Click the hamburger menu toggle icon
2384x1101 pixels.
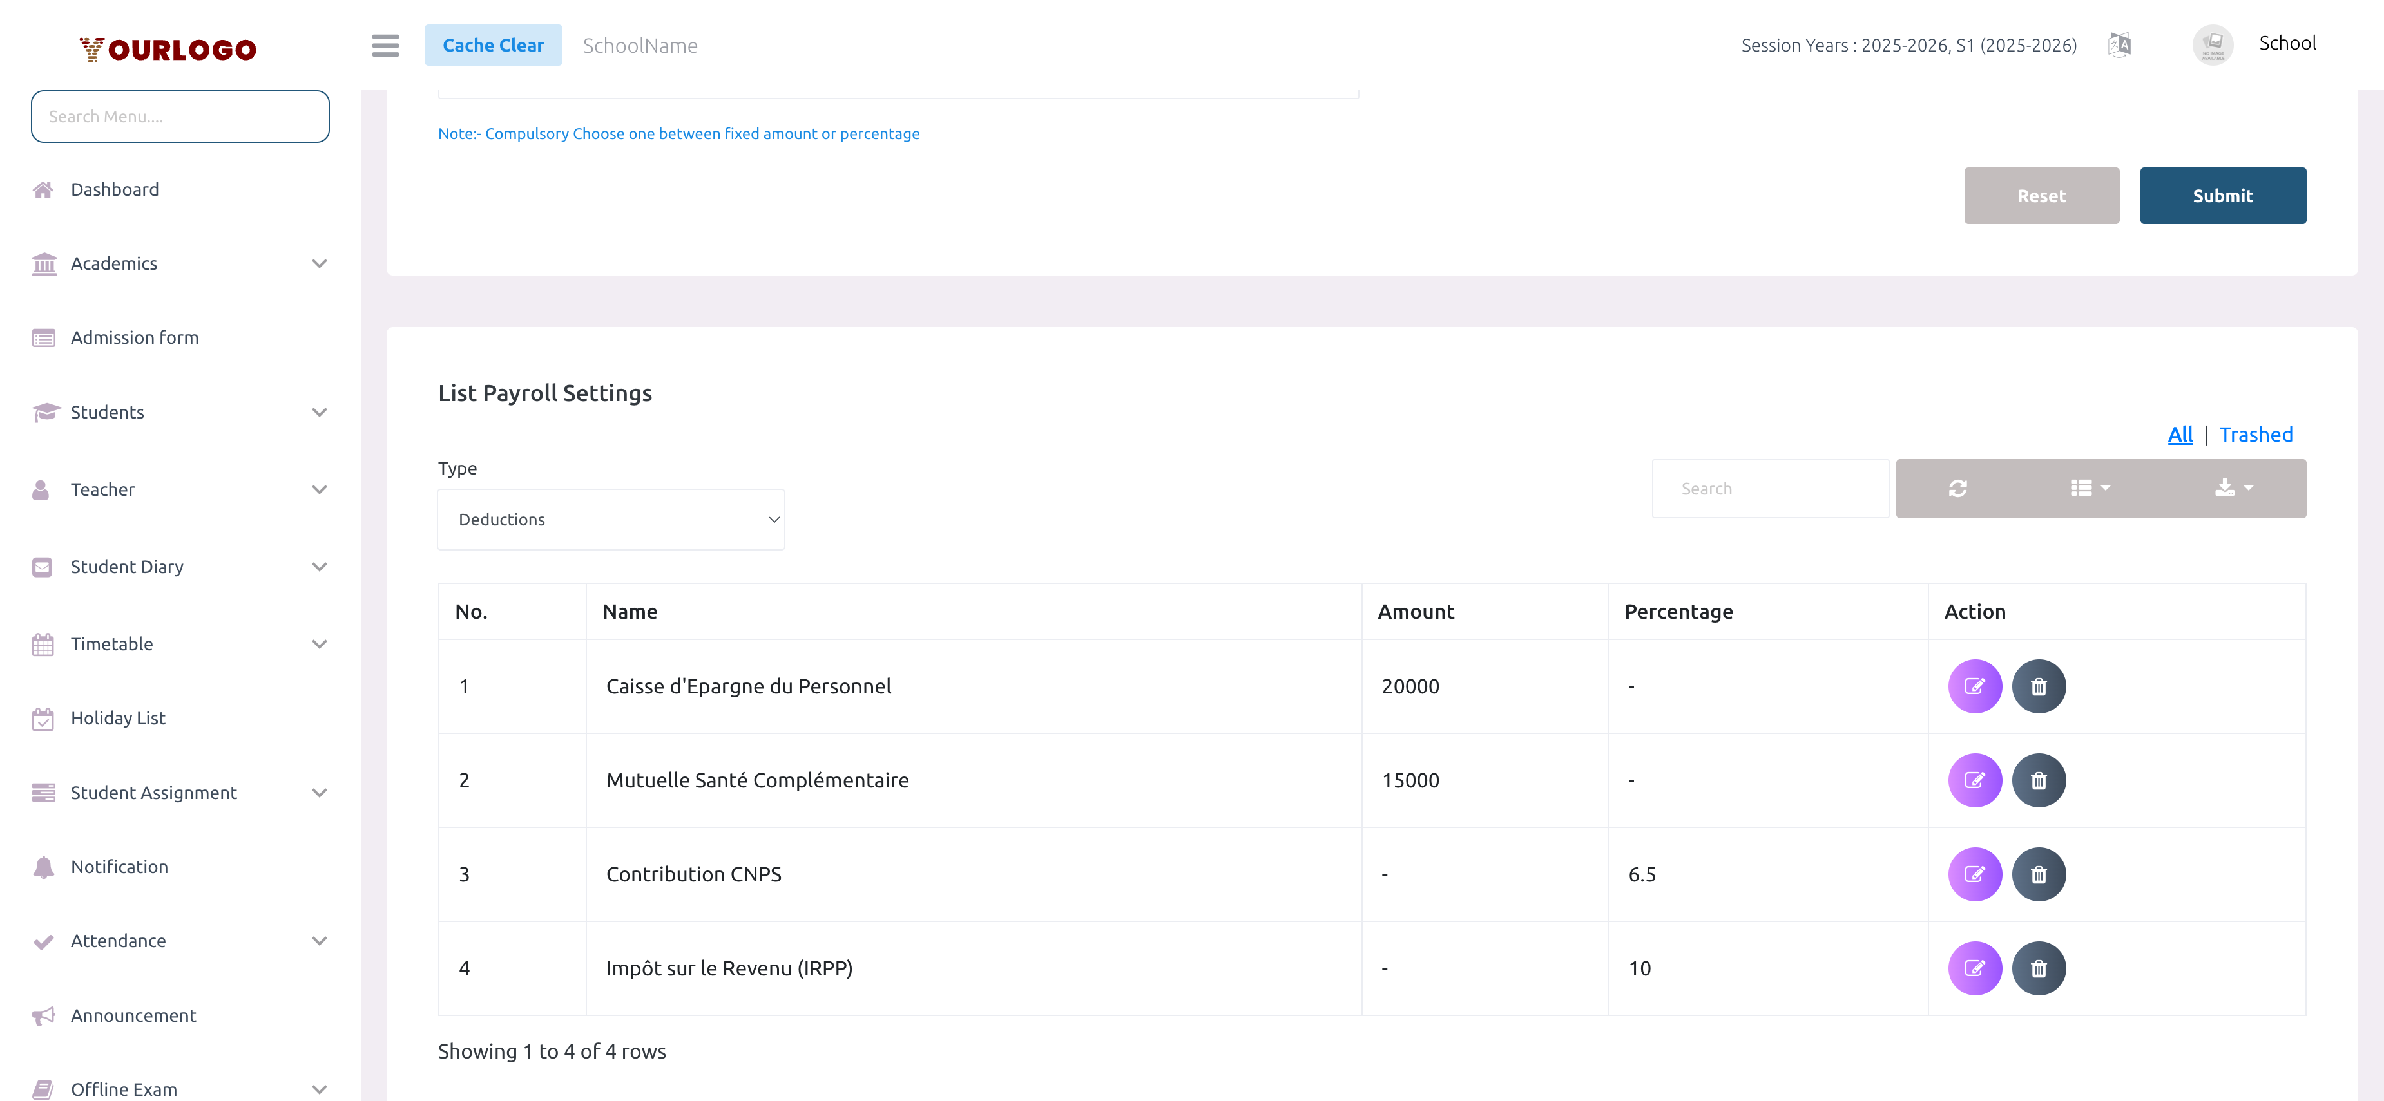tap(385, 45)
